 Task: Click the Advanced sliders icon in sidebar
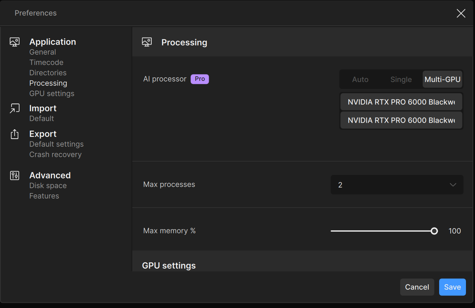[x=15, y=176]
